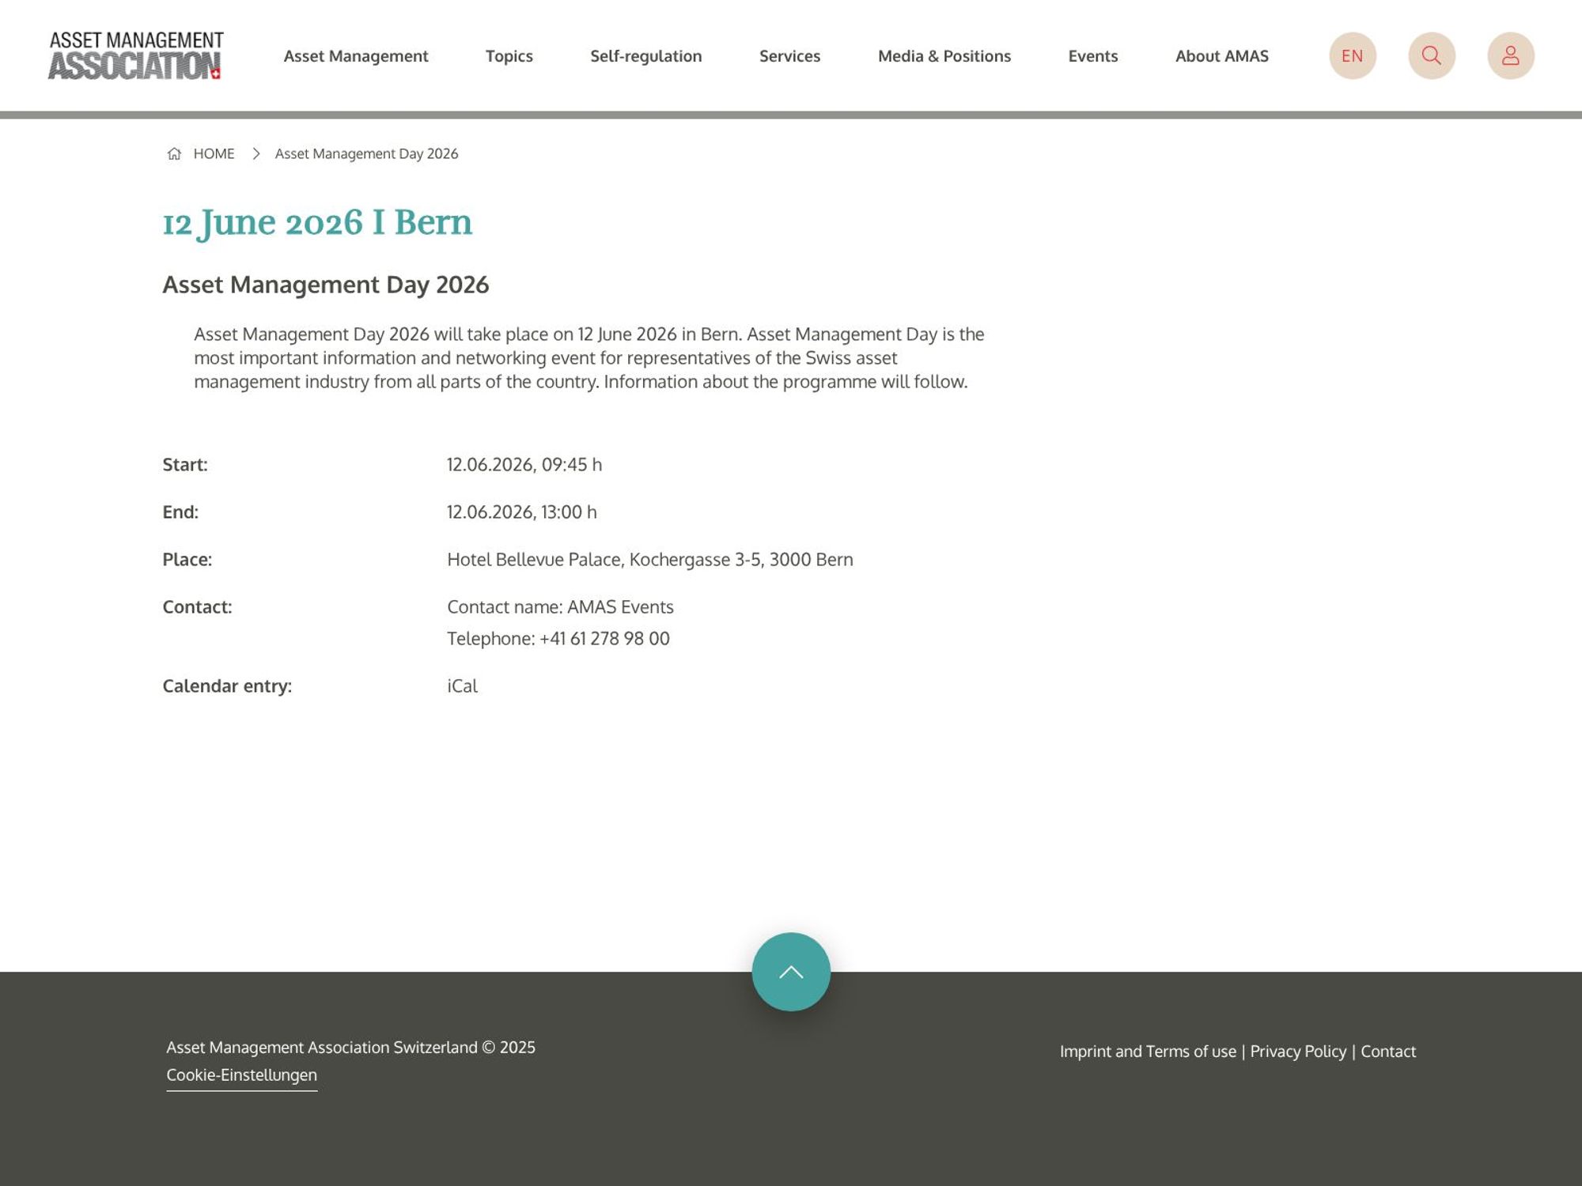The height and width of the screenshot is (1186, 1582).
Task: Click the telephone number +41 61 278 98 00
Action: (x=604, y=638)
